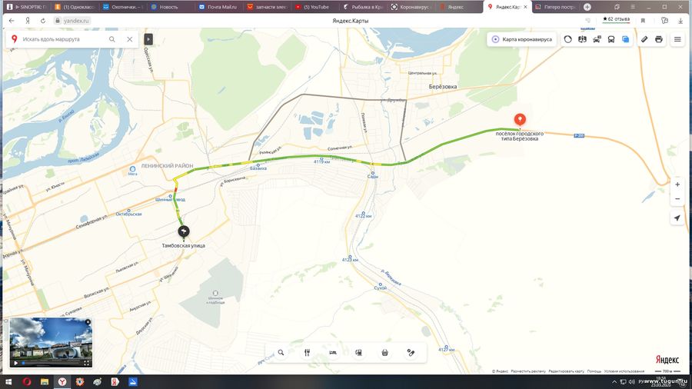Open 'Условия использования' footer link
The image size is (692, 389).
click(x=624, y=371)
